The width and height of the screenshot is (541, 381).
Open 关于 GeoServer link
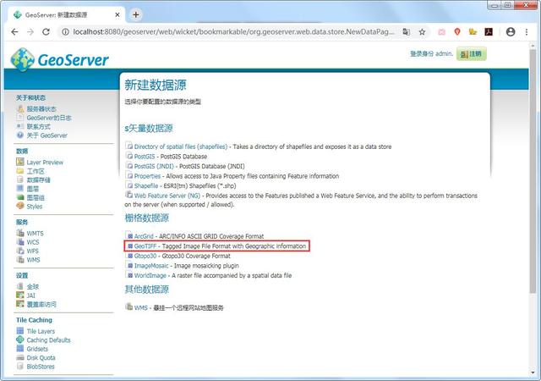tap(47, 135)
